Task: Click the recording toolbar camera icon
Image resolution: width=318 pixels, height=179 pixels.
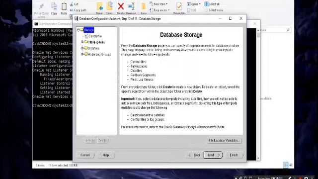Action: pos(306,178)
